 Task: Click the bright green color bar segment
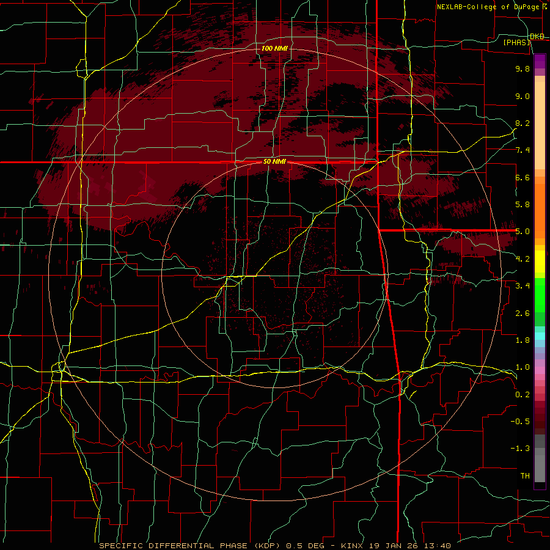[540, 295]
